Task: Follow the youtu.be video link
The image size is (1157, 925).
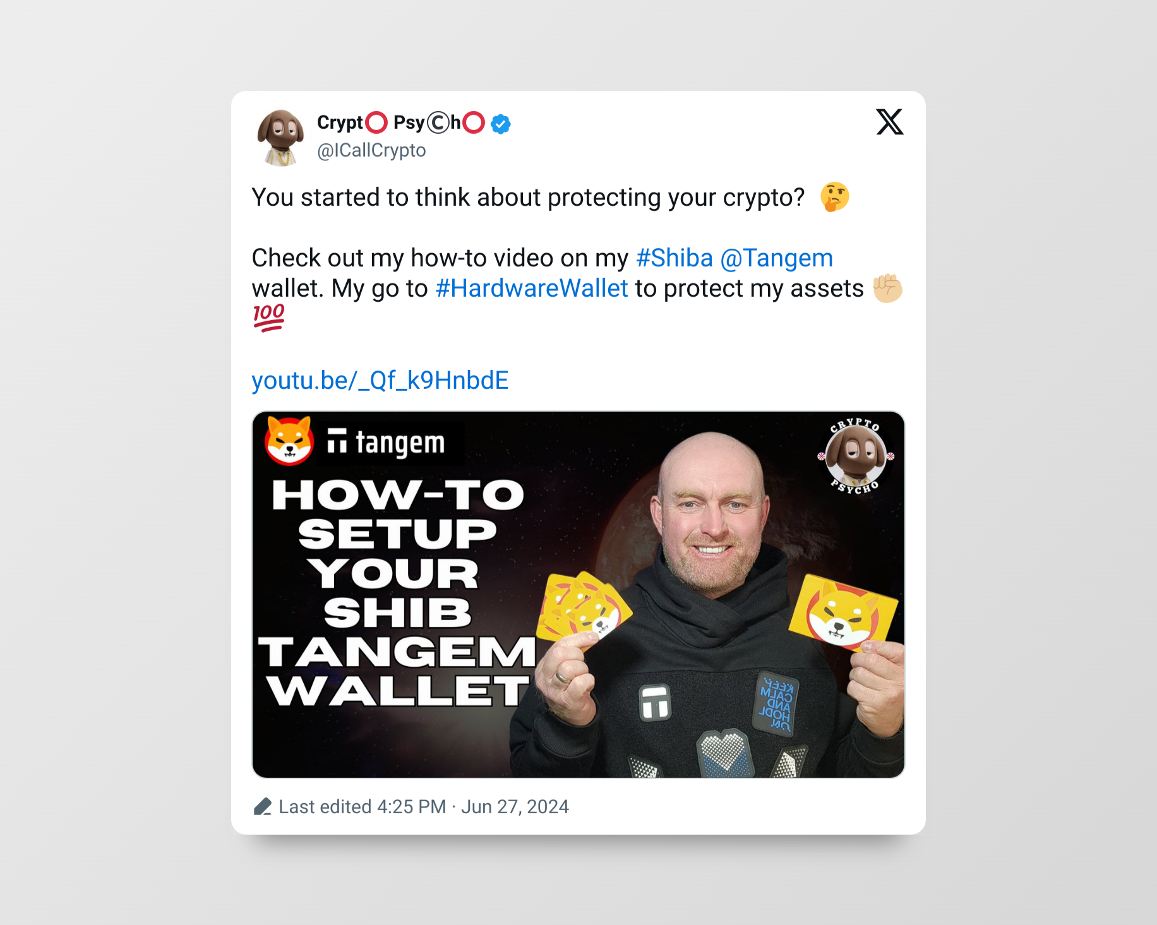Action: [380, 380]
